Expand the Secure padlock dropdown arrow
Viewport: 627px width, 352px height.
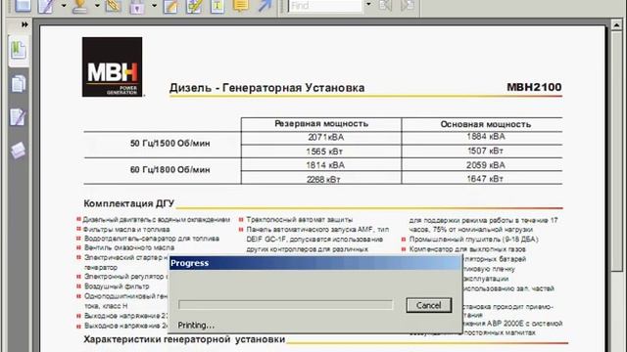coord(154,6)
